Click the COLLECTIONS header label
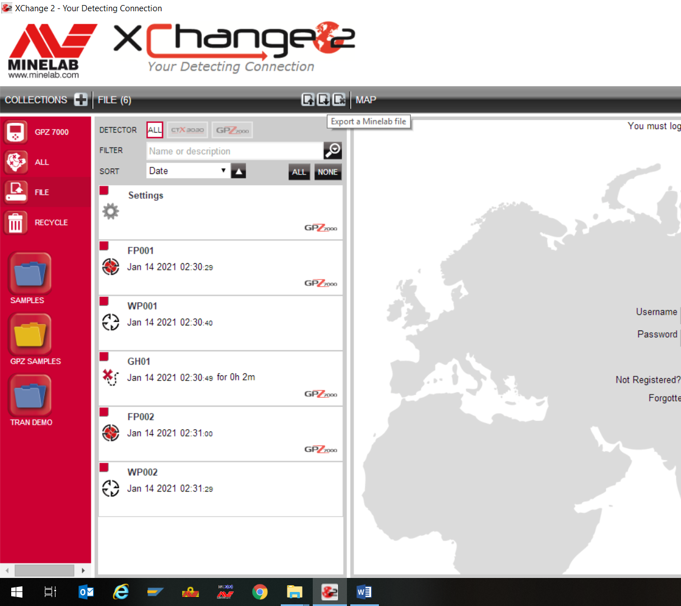681x606 pixels. (36, 100)
